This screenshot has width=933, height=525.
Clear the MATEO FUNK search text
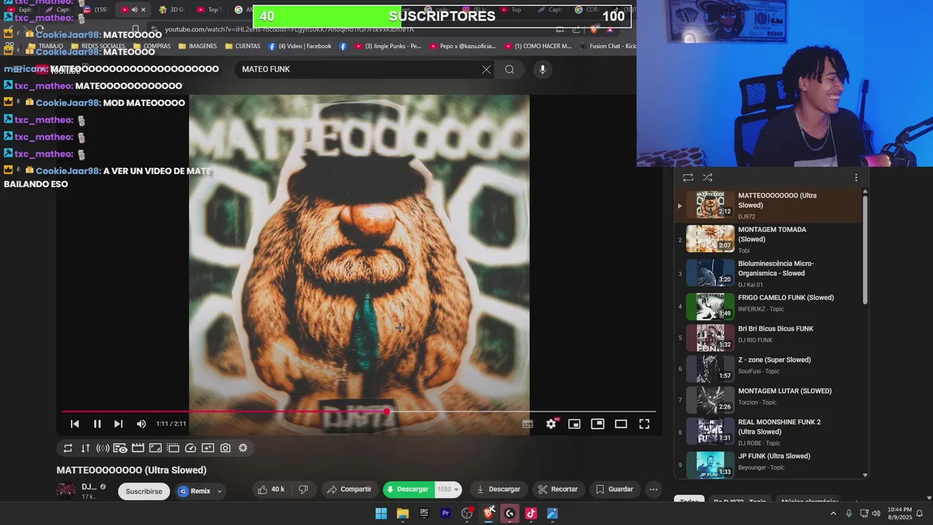click(486, 69)
